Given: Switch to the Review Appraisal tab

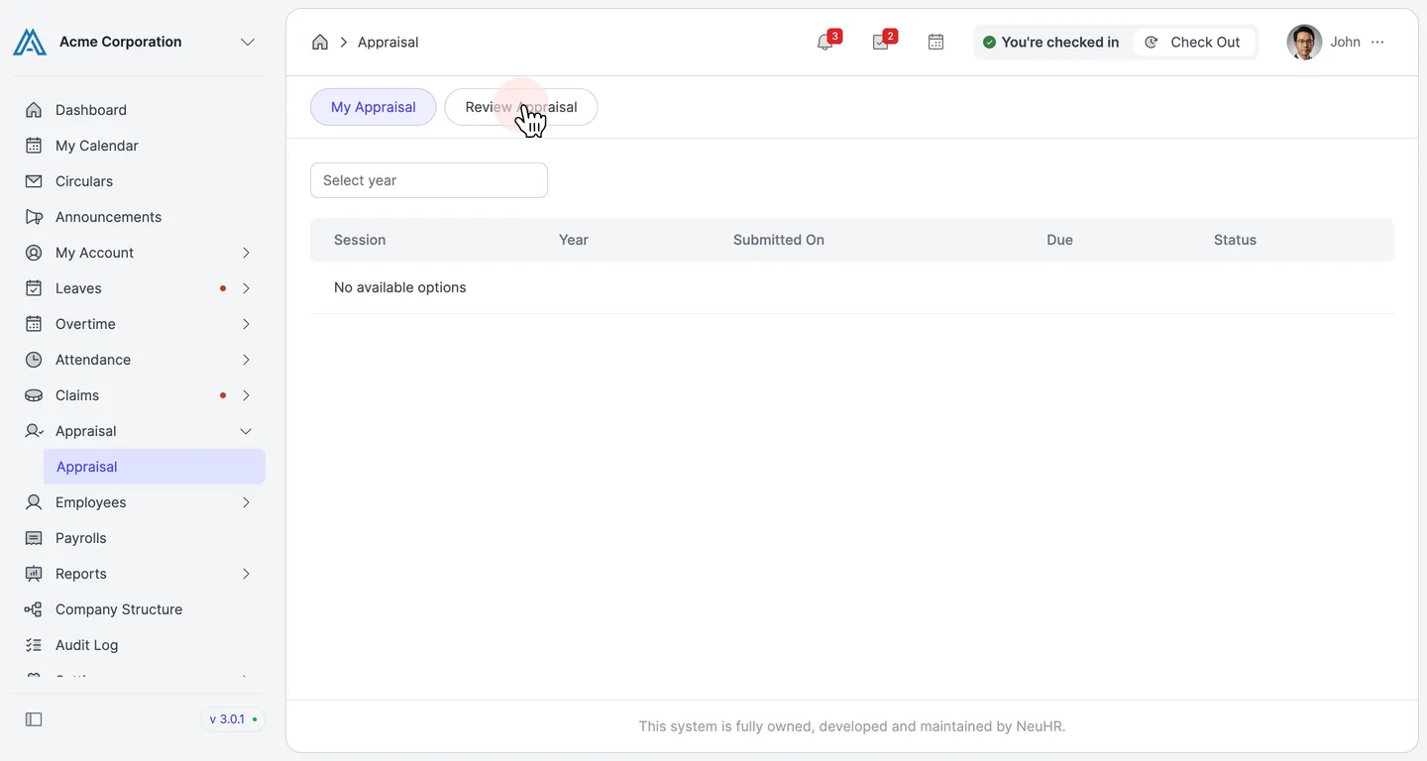Looking at the screenshot, I should tap(521, 107).
